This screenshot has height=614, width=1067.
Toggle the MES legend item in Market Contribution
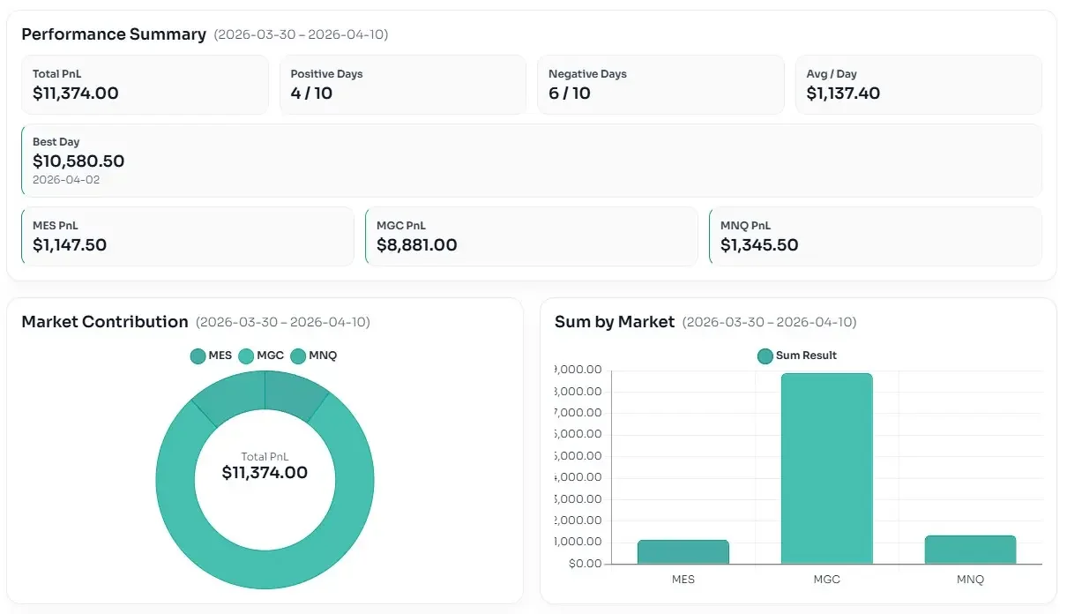(211, 356)
